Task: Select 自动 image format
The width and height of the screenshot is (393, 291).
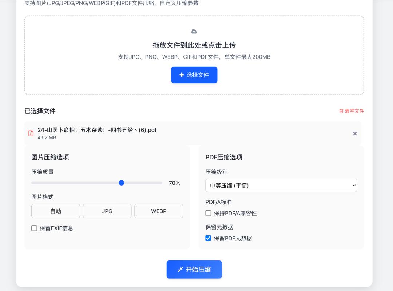Action: pyautogui.click(x=55, y=211)
